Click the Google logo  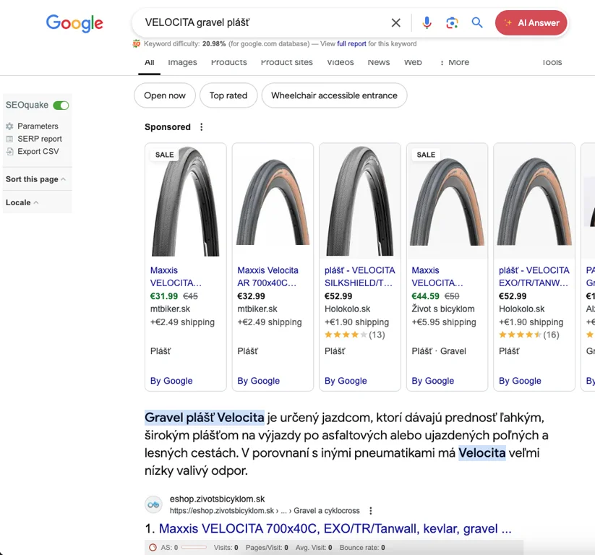[x=74, y=23]
